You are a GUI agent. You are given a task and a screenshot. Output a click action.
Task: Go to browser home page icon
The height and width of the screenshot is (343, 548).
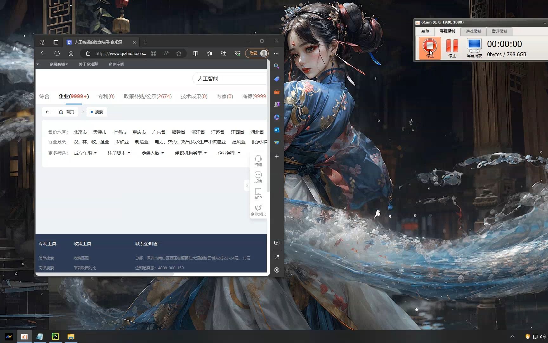coord(71,53)
